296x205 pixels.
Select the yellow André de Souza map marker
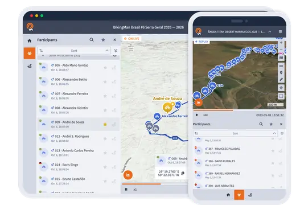coord(167,108)
